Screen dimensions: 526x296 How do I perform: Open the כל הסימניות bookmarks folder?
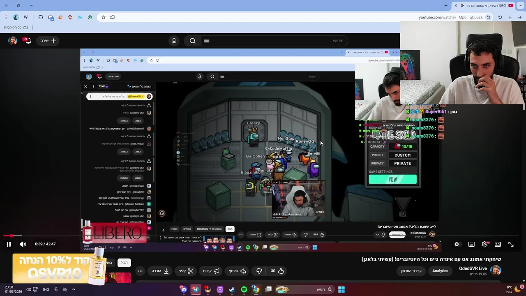[16, 27]
